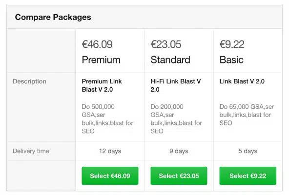The image size is (289, 195).
Task: Choose the Select €23.05 button
Action: [x=179, y=175]
